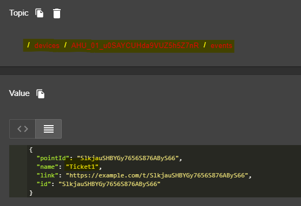The height and width of the screenshot is (206, 301).
Task: Select the AHU_01 device topic segment
Action: click(135, 45)
